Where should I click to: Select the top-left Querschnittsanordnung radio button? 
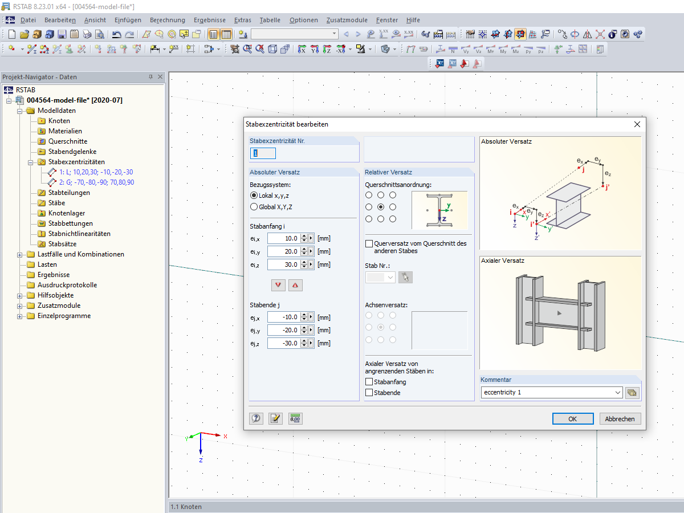point(369,195)
